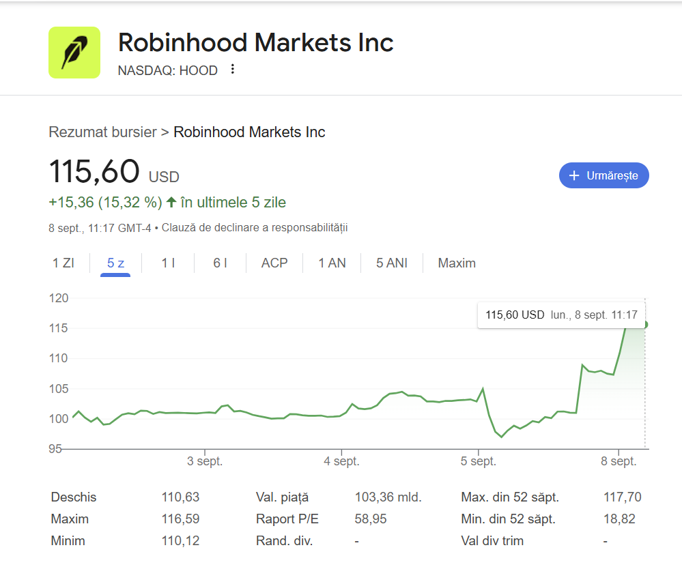Click the green up arrow next to percentage
Viewport: 682px width, 567px height.
[171, 202]
